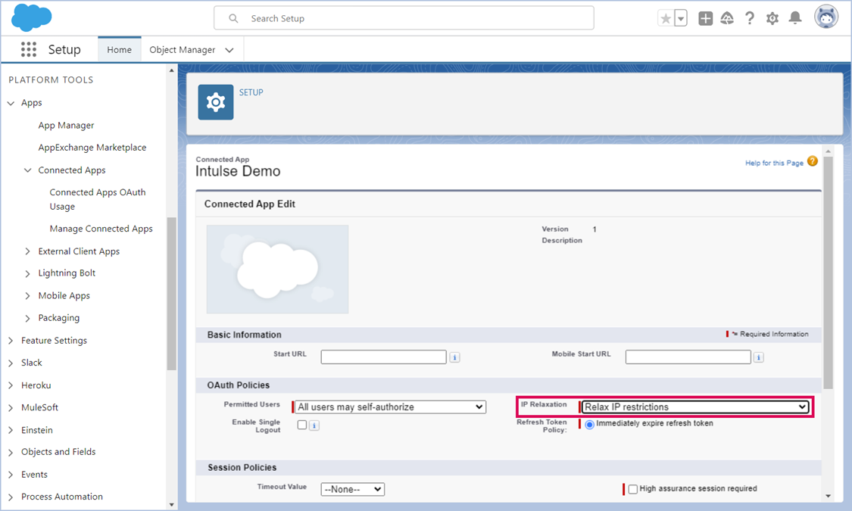Click the Setup gear tile icon
The image size is (852, 511).
[x=216, y=102]
